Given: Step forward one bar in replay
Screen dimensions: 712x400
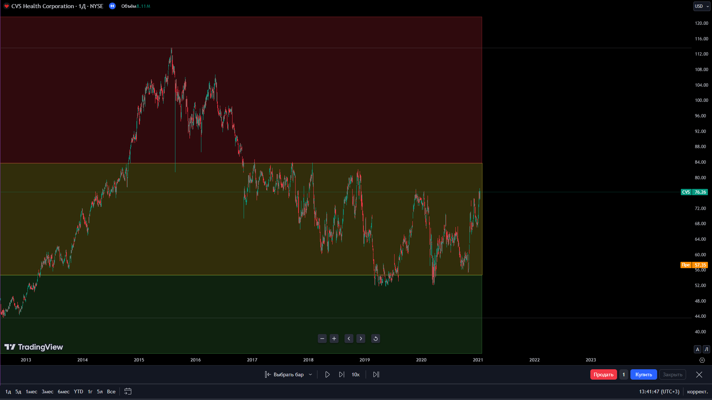Looking at the screenshot, I should point(342,374).
